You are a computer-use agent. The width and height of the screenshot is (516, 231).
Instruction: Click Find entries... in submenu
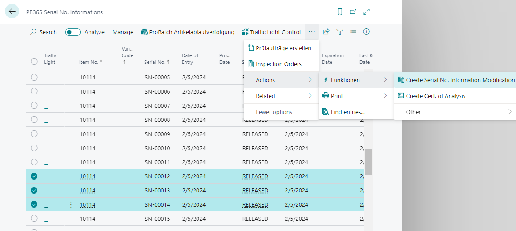[x=356, y=112]
